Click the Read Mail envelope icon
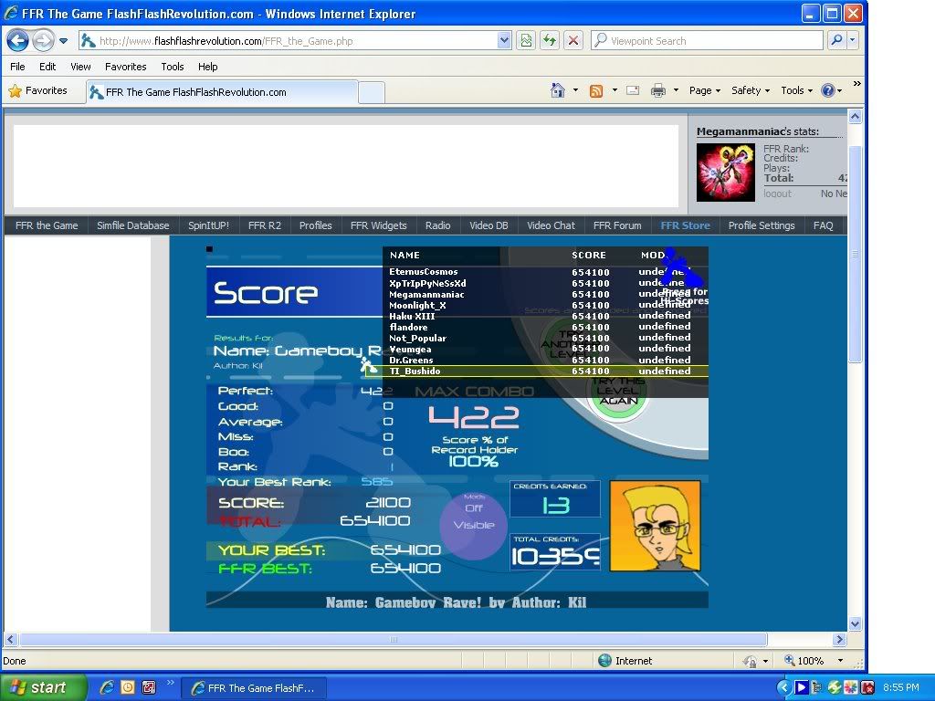935x701 pixels. (x=632, y=90)
